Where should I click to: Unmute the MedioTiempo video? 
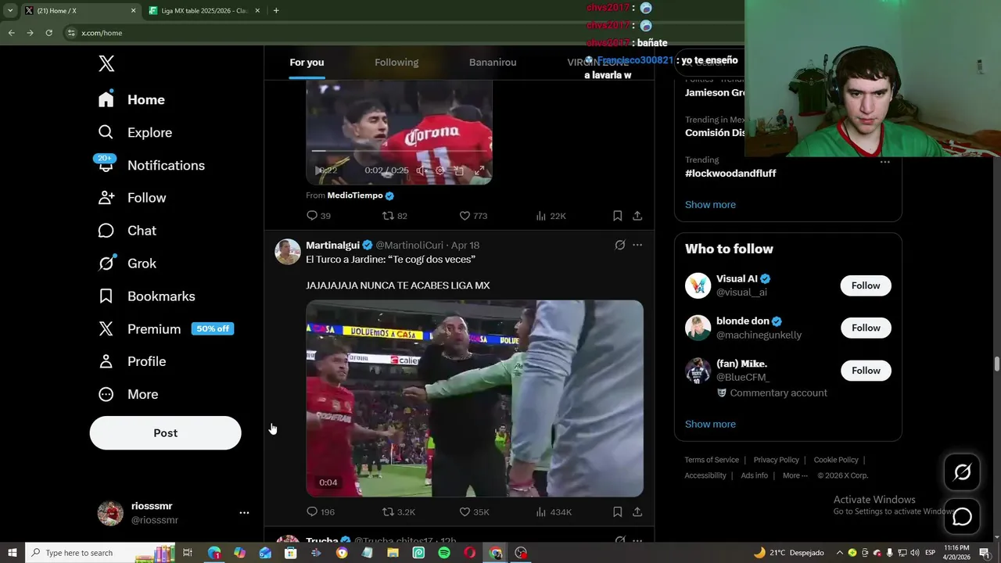click(x=422, y=170)
